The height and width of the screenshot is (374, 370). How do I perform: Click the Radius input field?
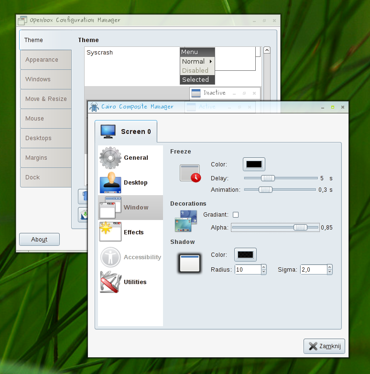pos(248,270)
